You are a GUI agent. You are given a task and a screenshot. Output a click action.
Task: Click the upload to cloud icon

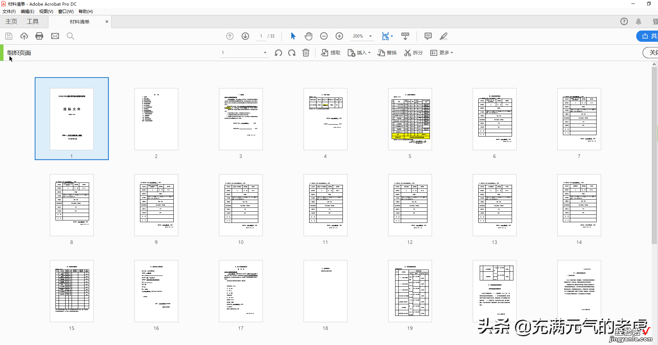[x=24, y=36]
